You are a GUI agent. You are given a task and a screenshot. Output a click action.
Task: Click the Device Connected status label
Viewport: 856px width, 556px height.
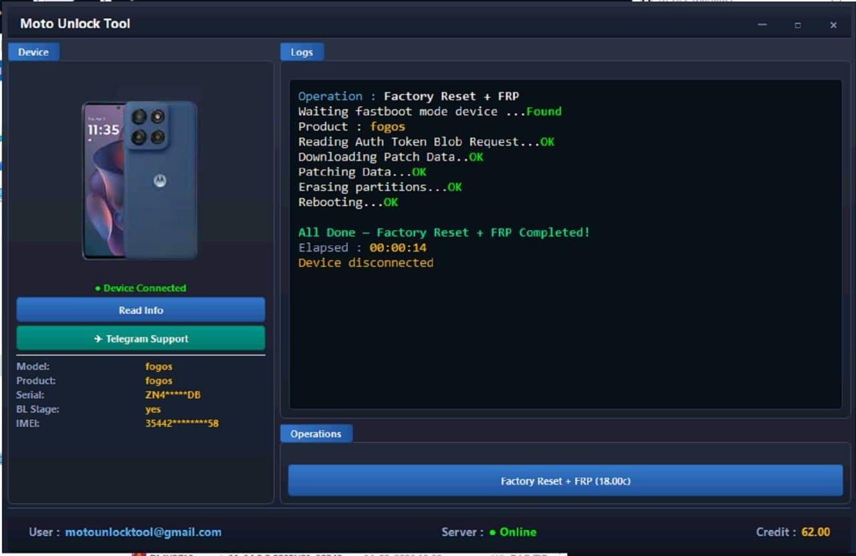[140, 288]
